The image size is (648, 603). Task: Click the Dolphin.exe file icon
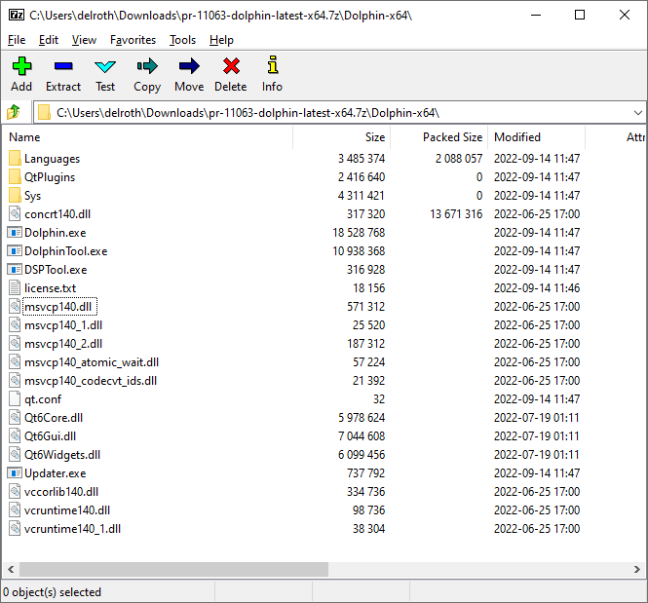pos(15,233)
